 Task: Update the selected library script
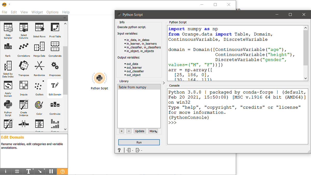click(x=140, y=131)
